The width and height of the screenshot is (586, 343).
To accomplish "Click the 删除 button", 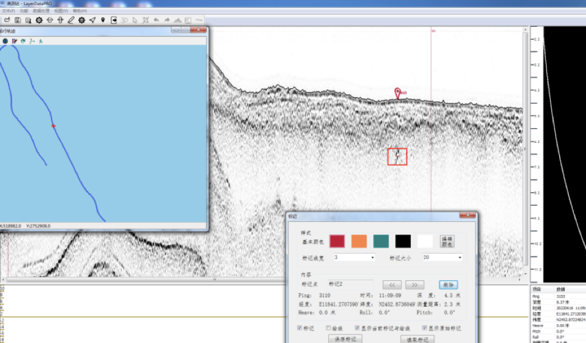I will [448, 284].
